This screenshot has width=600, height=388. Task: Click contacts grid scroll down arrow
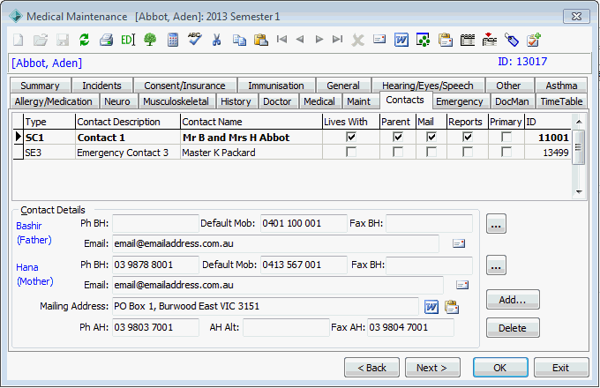click(x=579, y=192)
